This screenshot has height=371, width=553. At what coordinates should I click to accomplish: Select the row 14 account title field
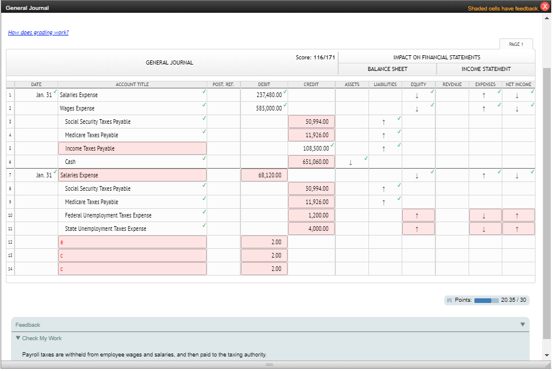tap(132, 269)
